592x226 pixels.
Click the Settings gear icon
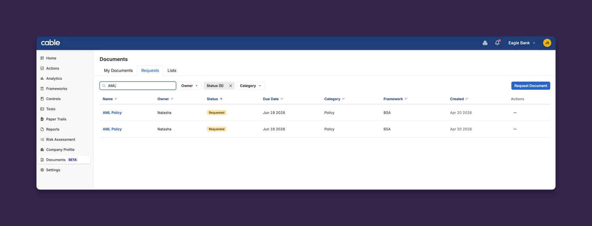[x=42, y=170]
